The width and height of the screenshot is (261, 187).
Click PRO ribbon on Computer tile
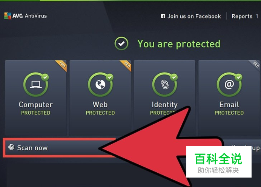tap(61, 66)
